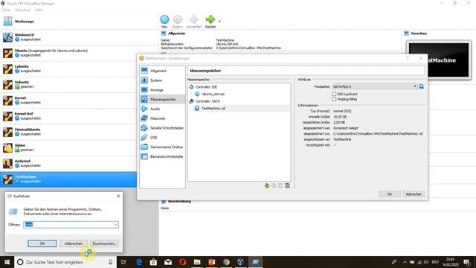Click the help question mark in settings dialog
This screenshot has height=268, width=476.
(x=408, y=58)
